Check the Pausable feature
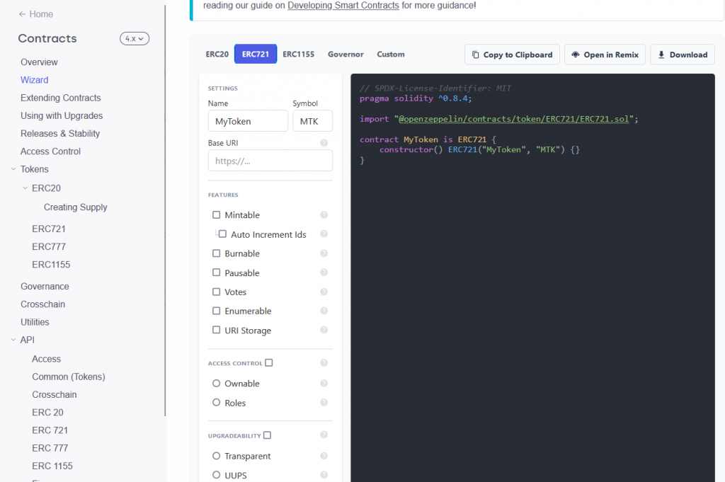The height and width of the screenshot is (482, 725). [x=217, y=272]
